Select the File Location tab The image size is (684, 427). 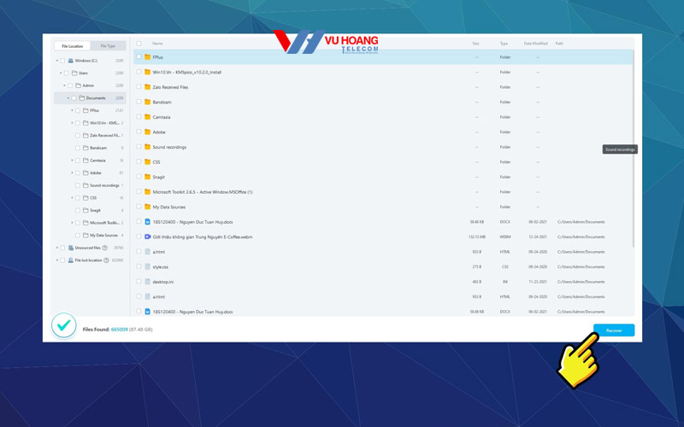[73, 46]
